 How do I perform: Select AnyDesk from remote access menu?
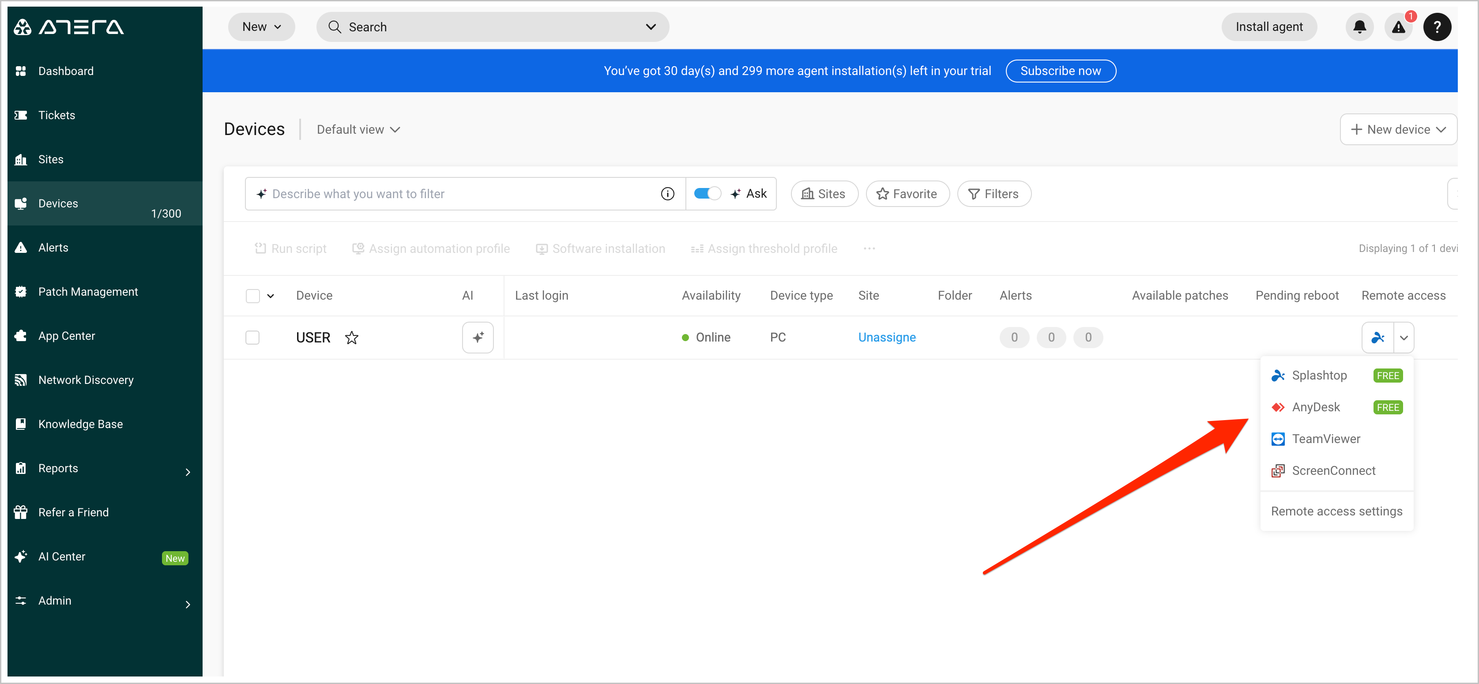pos(1315,407)
